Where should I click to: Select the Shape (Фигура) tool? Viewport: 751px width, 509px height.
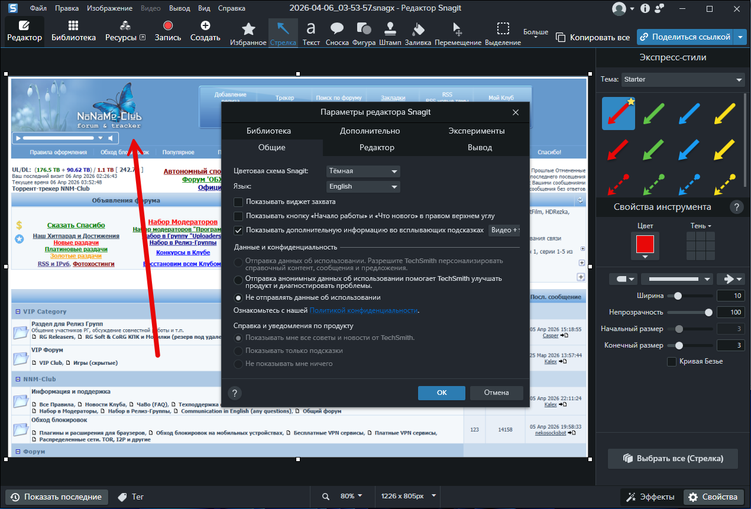pos(364,33)
